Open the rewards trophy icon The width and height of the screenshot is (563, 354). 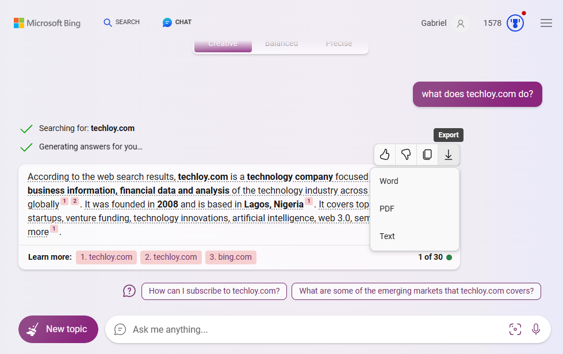(515, 23)
